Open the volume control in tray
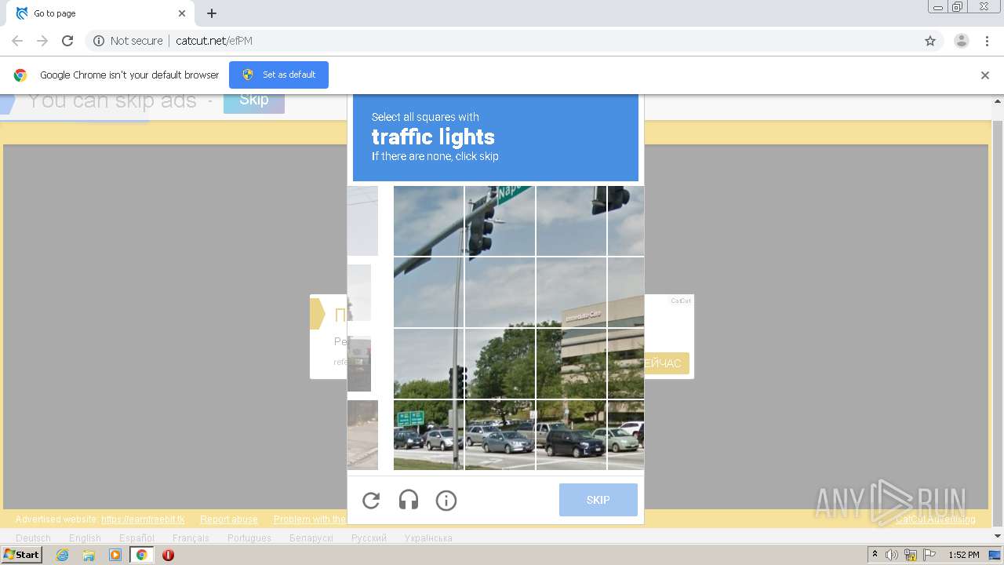The height and width of the screenshot is (565, 1004). click(x=892, y=555)
